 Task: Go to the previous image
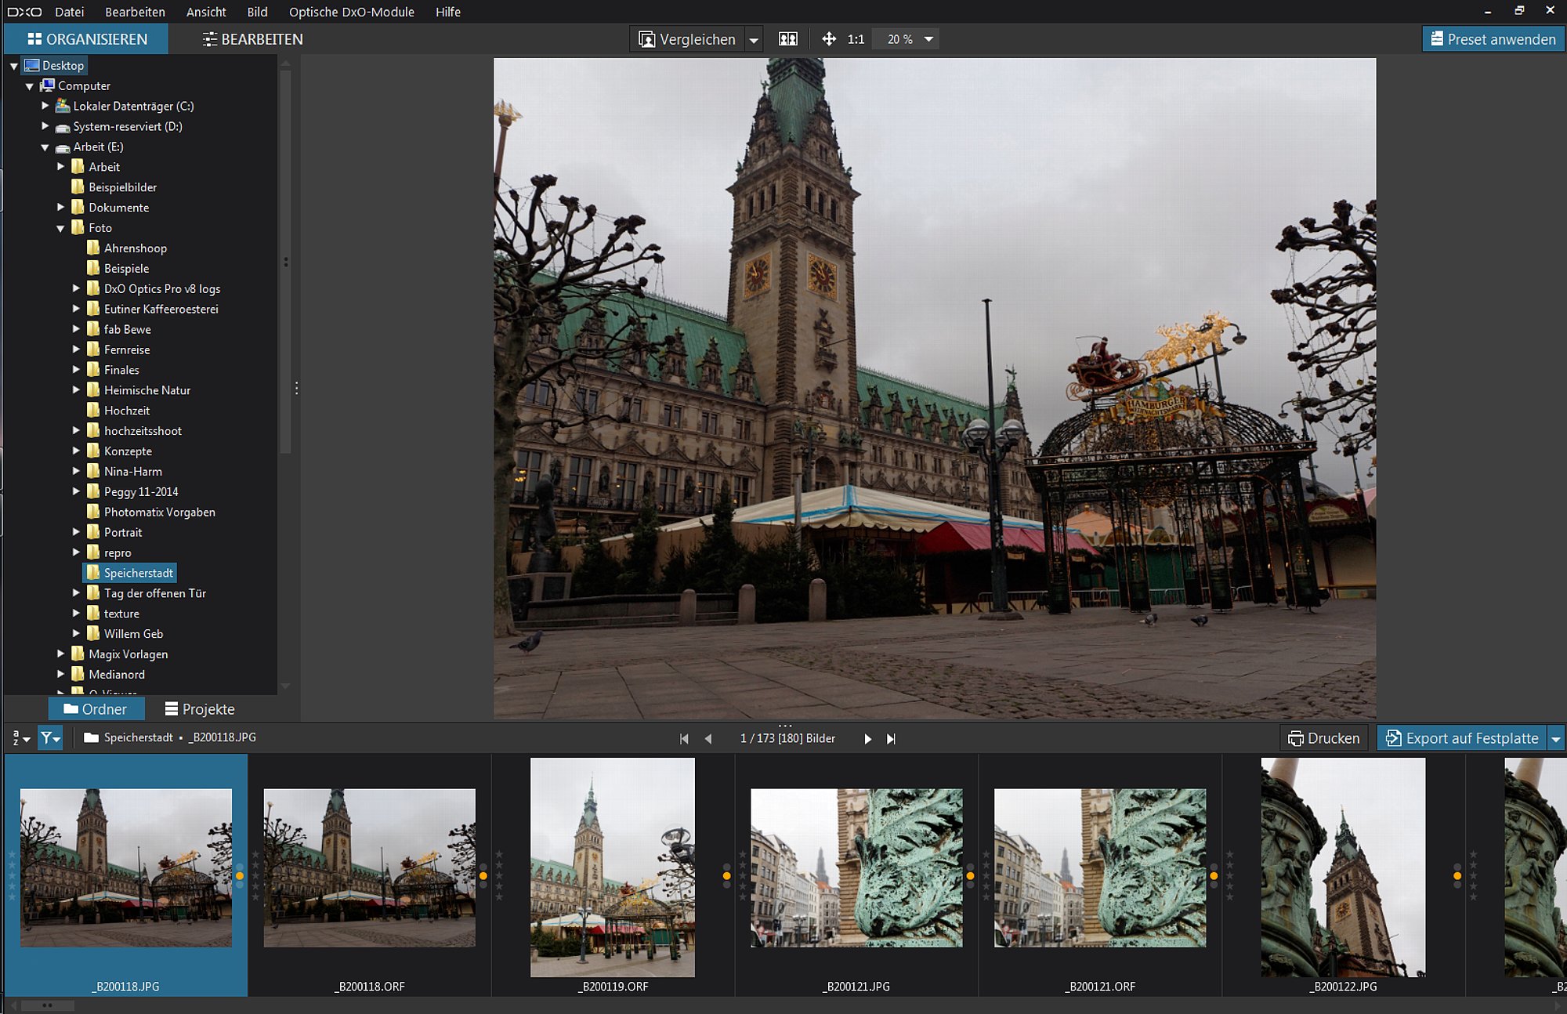tap(708, 738)
